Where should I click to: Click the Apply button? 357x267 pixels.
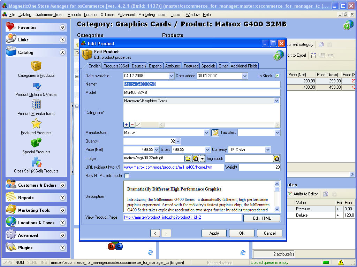click(214, 233)
